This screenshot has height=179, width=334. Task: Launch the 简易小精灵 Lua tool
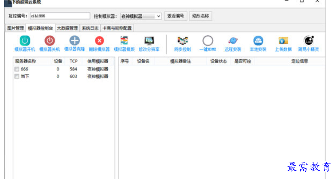point(308,41)
